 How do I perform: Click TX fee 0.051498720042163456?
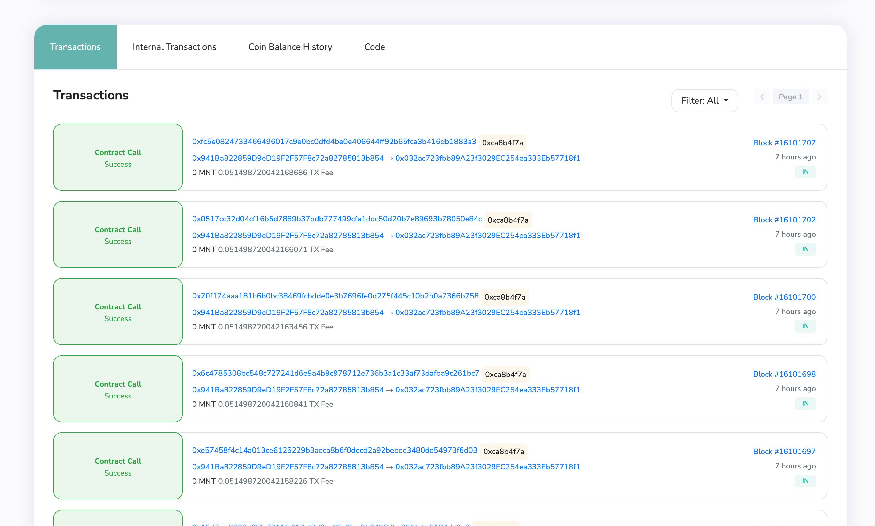click(x=276, y=327)
